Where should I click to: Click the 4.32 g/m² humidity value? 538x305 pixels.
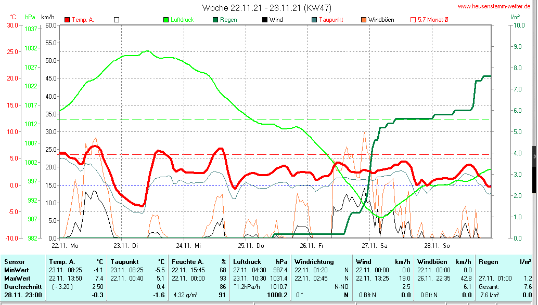click(x=185, y=295)
